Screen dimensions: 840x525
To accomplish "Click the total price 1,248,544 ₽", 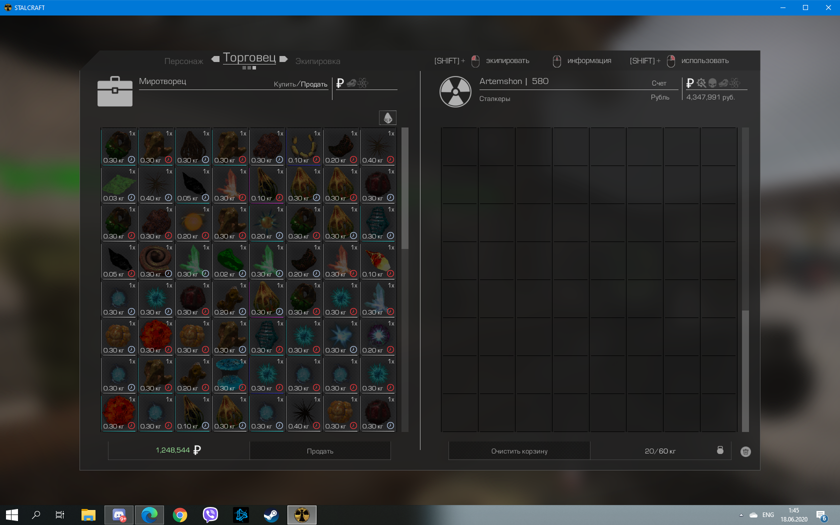I will [178, 450].
